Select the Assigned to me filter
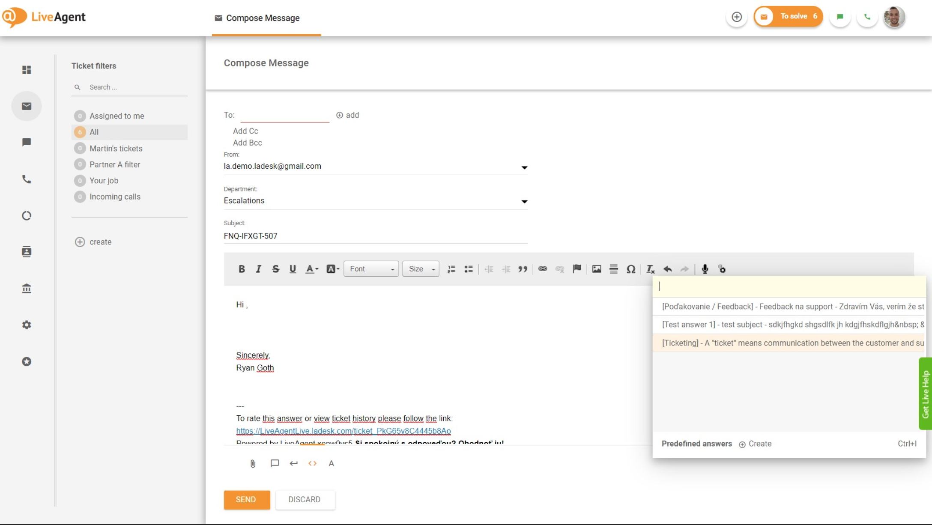 point(116,116)
